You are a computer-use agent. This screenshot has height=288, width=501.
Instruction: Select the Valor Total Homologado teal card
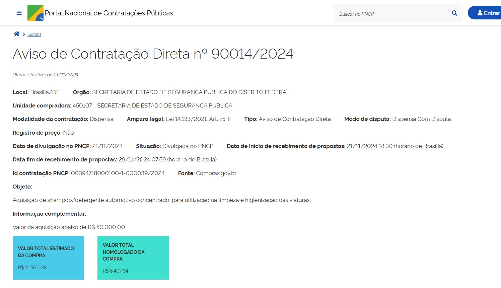pyautogui.click(x=133, y=258)
